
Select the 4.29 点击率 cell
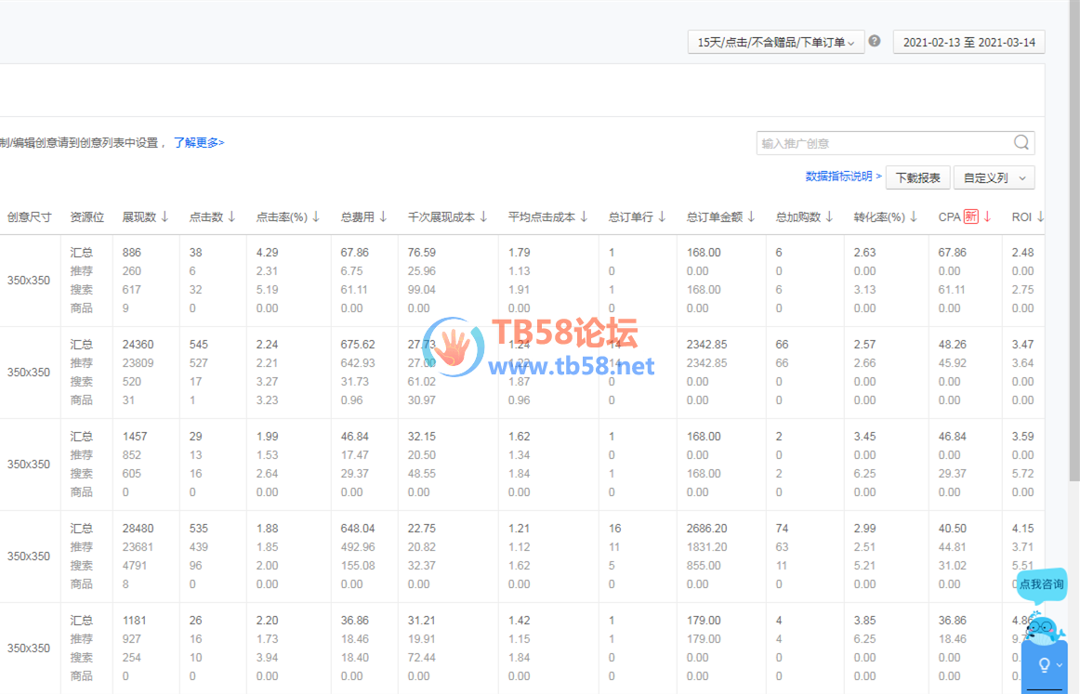(268, 253)
